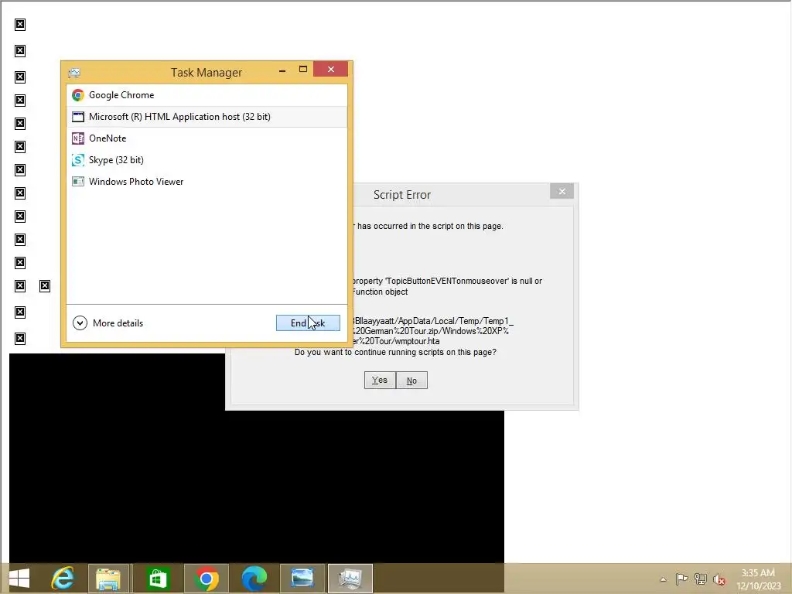
Task: Open Action Center flag icon
Action: click(681, 579)
